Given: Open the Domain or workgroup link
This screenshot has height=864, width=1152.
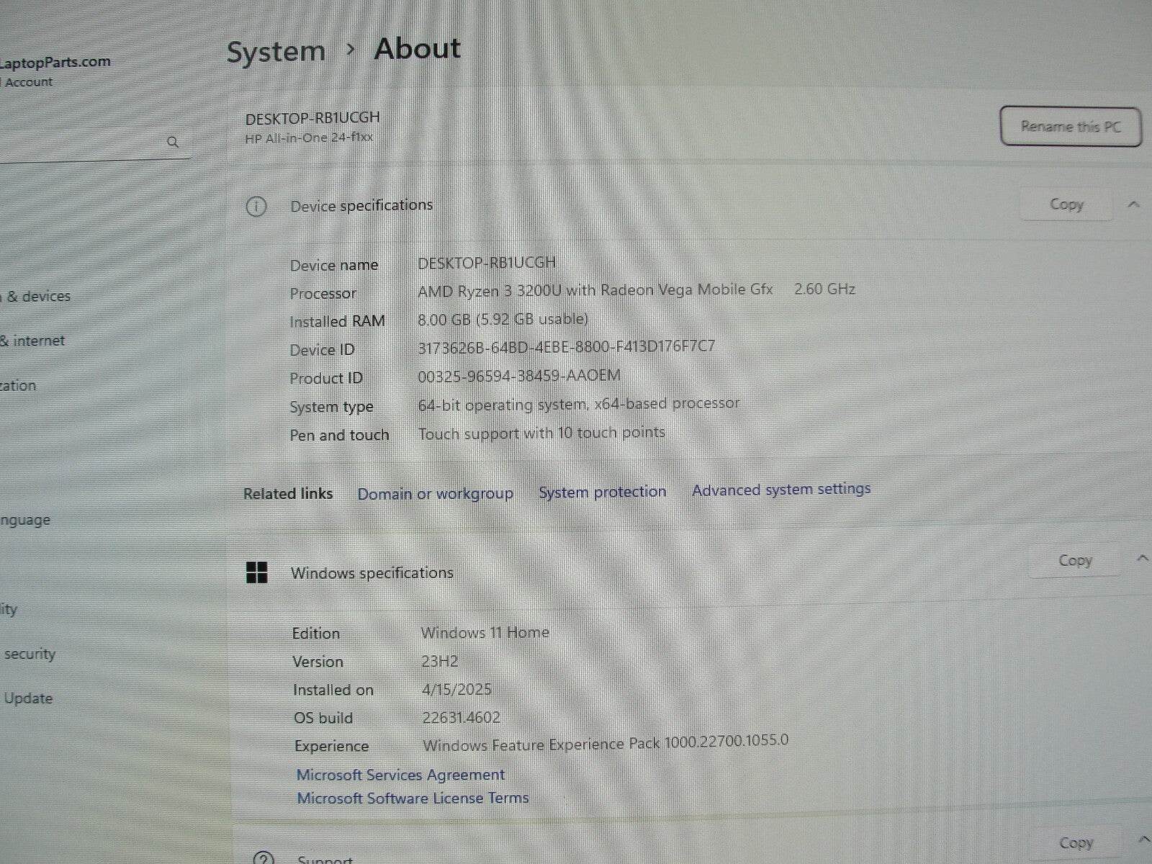Looking at the screenshot, I should pyautogui.click(x=435, y=494).
